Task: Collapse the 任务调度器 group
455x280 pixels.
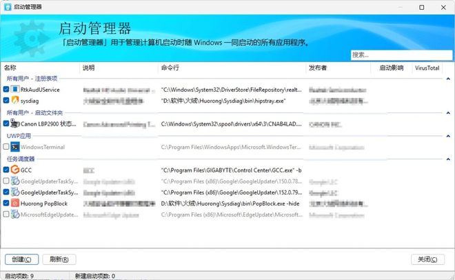Action: [x=448, y=159]
